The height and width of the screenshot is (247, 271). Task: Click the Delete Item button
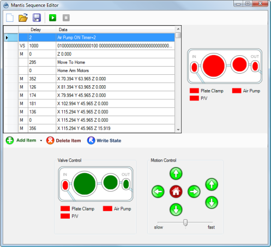point(64,140)
